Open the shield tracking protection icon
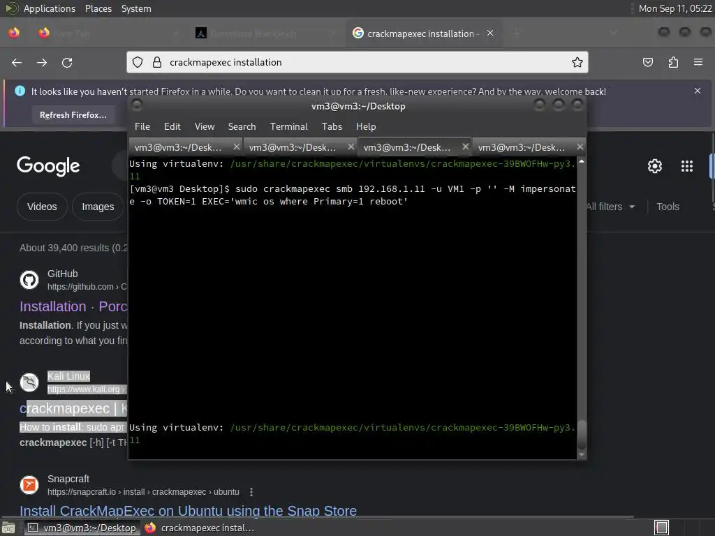Screen dimensions: 715x536 (x=138, y=62)
